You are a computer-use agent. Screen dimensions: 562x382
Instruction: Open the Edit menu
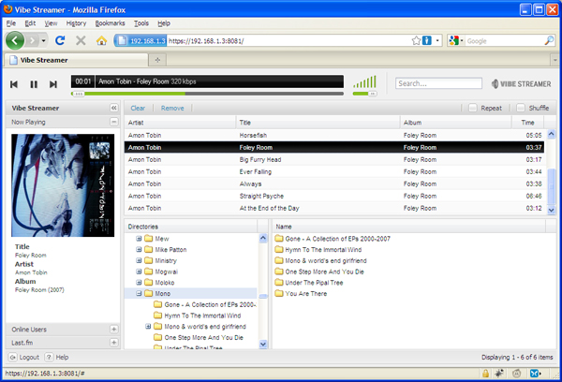(30, 23)
